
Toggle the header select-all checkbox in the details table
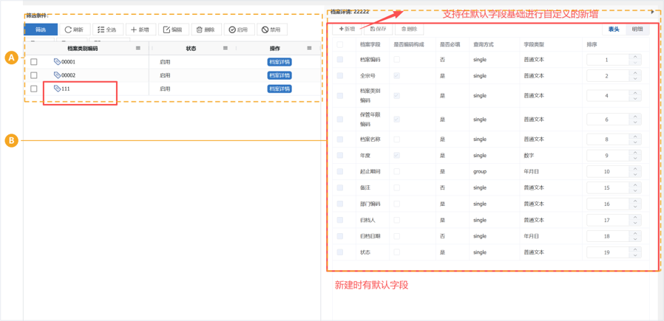coord(339,44)
